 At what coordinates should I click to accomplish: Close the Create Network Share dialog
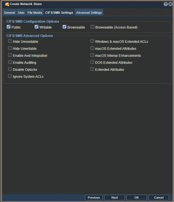pos(170,4)
